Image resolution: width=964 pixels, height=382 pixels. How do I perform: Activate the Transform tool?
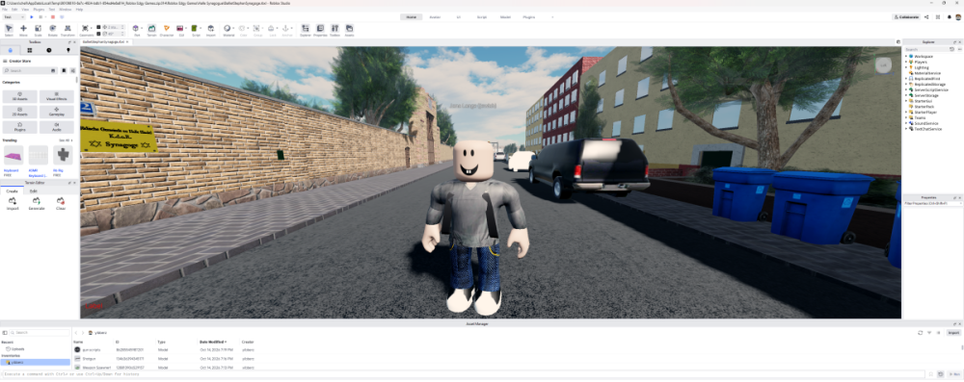67,31
